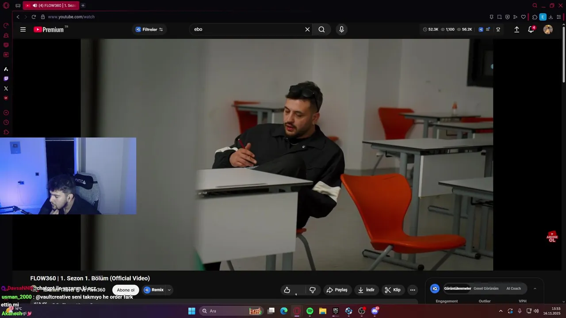Collapse the vidIQ panel with chevron
Screen dimensions: 566x318
[535, 288]
